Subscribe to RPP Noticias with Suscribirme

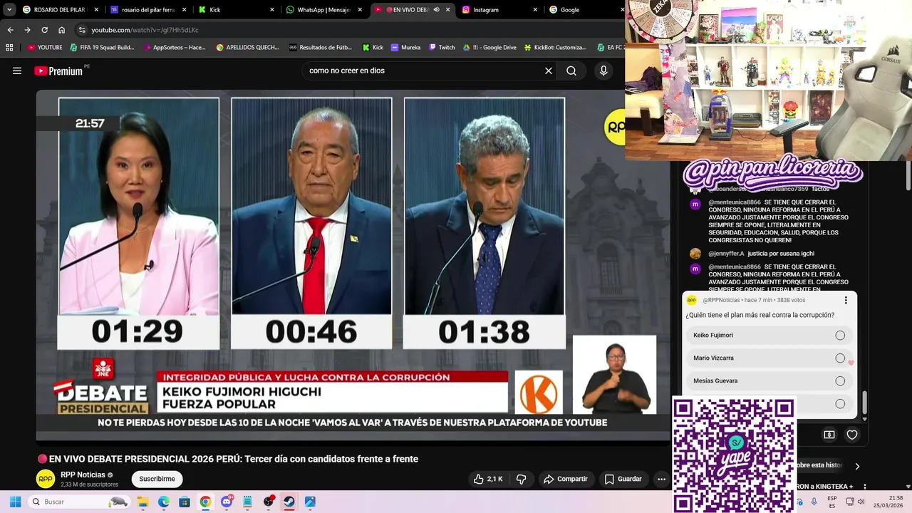click(157, 479)
